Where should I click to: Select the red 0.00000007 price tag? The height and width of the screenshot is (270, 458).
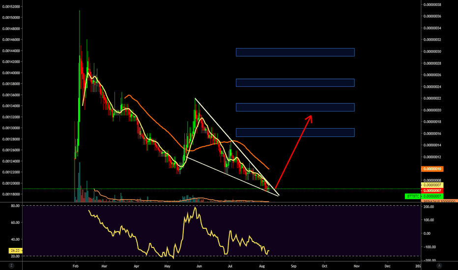[432, 190]
